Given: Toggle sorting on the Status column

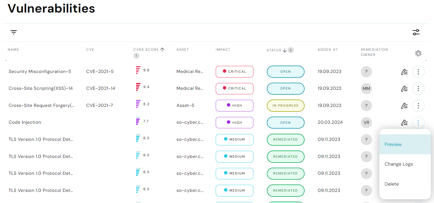Looking at the screenshot, I should click(274, 50).
